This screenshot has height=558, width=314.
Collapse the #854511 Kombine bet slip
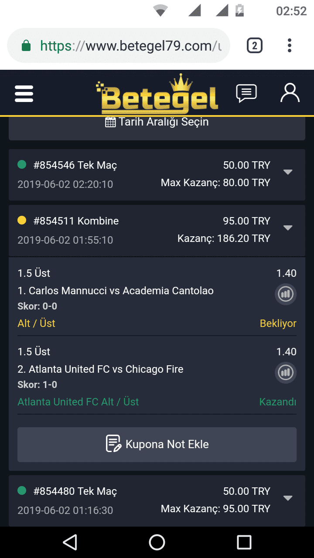(x=288, y=228)
